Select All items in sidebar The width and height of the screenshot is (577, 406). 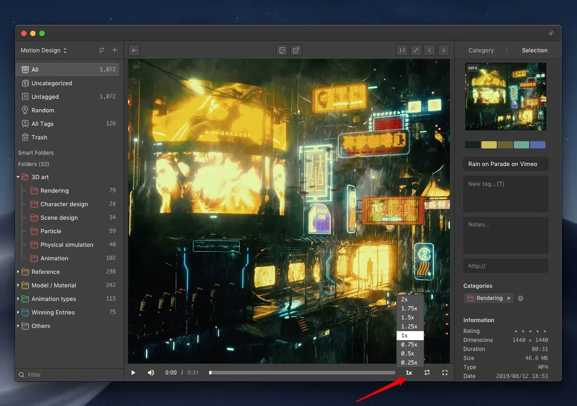point(68,69)
